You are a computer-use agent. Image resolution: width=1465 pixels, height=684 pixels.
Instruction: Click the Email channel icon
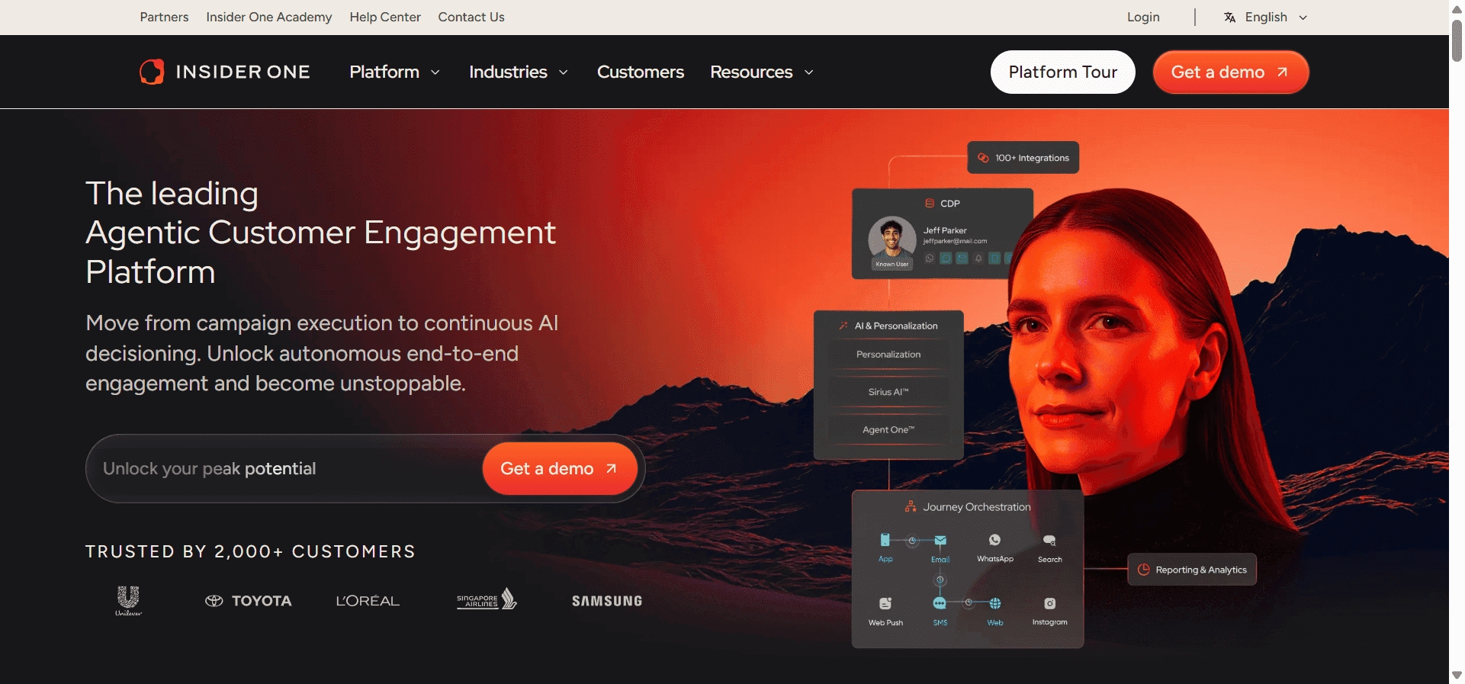[940, 540]
